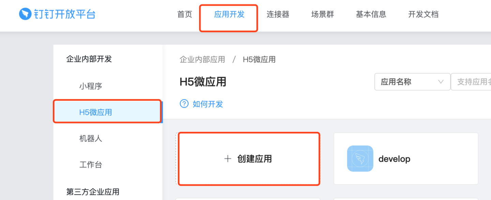Open the 首页 menu tab
491x200 pixels.
(x=185, y=14)
